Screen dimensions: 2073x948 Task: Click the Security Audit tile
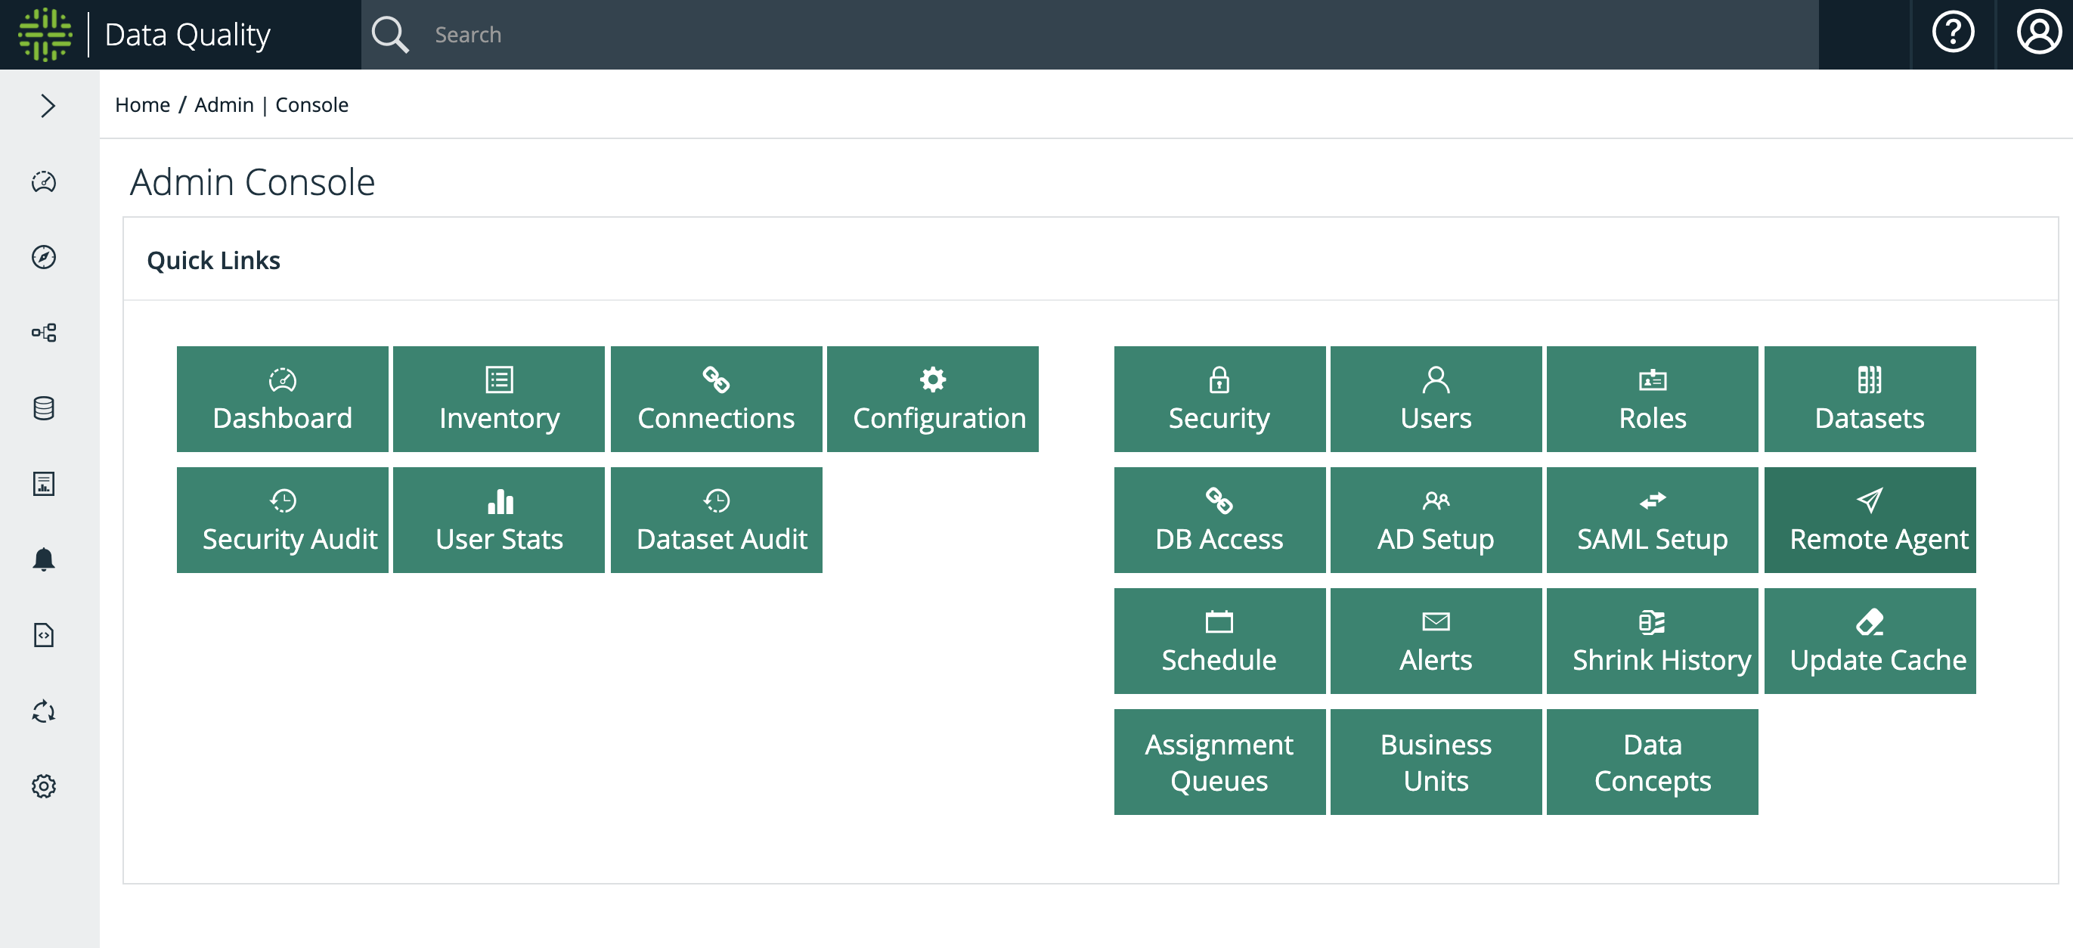pos(283,519)
